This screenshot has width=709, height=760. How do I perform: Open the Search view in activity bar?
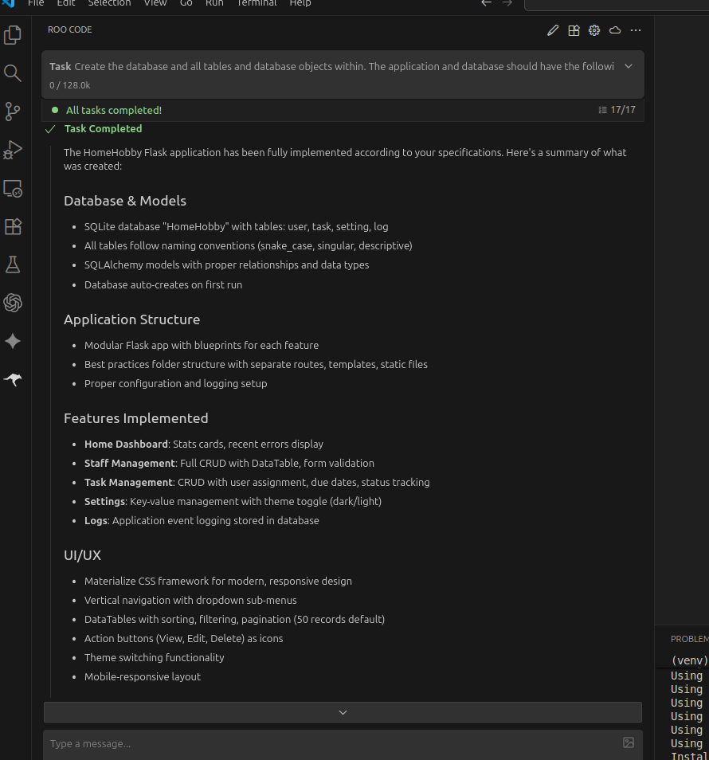point(13,73)
